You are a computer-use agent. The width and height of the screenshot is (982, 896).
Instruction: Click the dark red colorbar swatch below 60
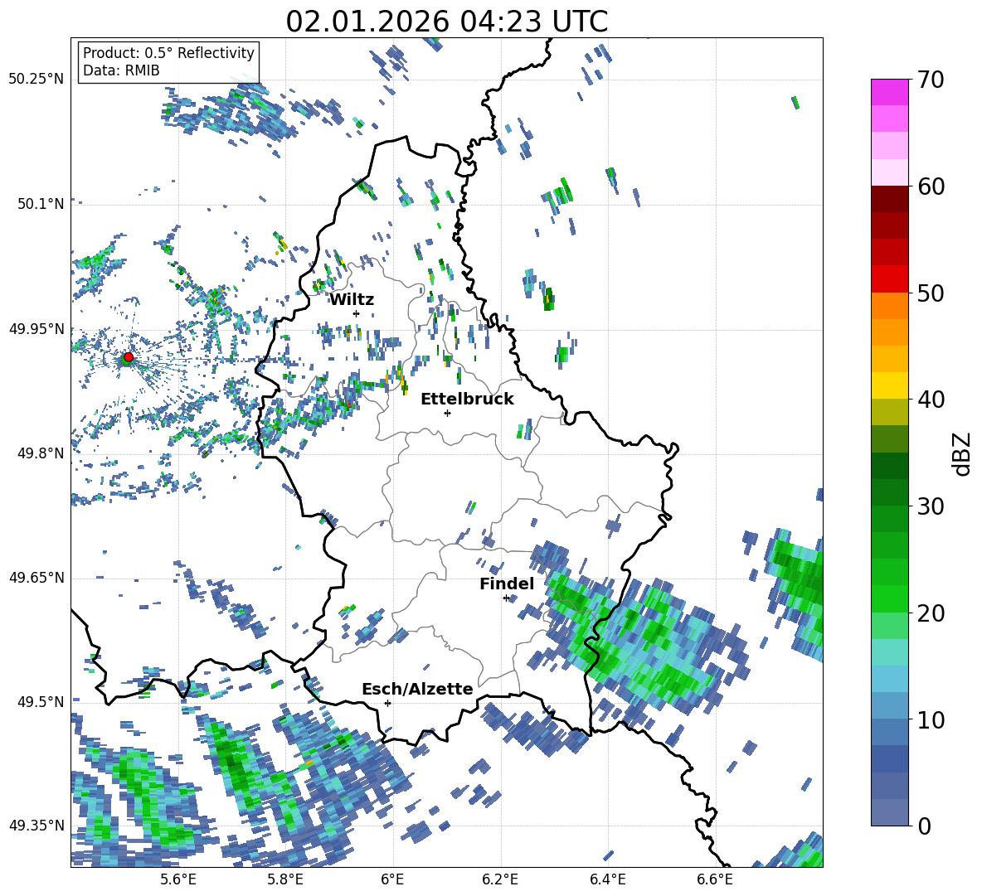pos(889,199)
